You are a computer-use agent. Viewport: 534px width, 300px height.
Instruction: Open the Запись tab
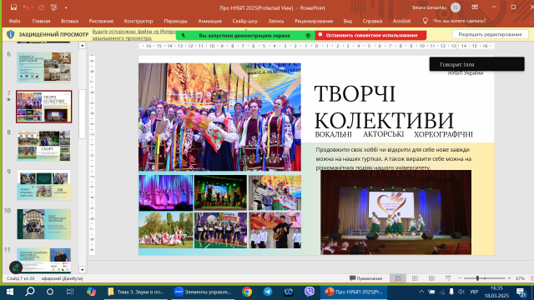[276, 21]
